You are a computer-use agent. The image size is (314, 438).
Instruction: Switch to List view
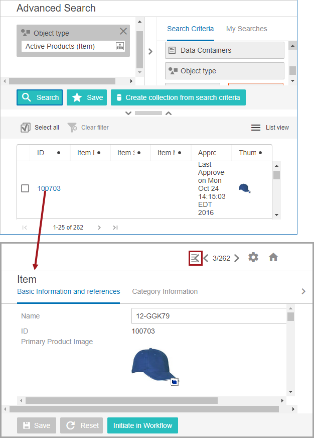point(270,128)
